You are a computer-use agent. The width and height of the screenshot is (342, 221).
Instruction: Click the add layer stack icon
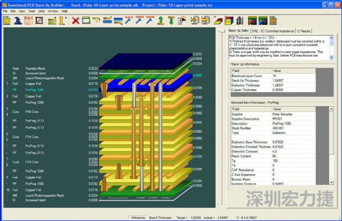coord(52,21)
